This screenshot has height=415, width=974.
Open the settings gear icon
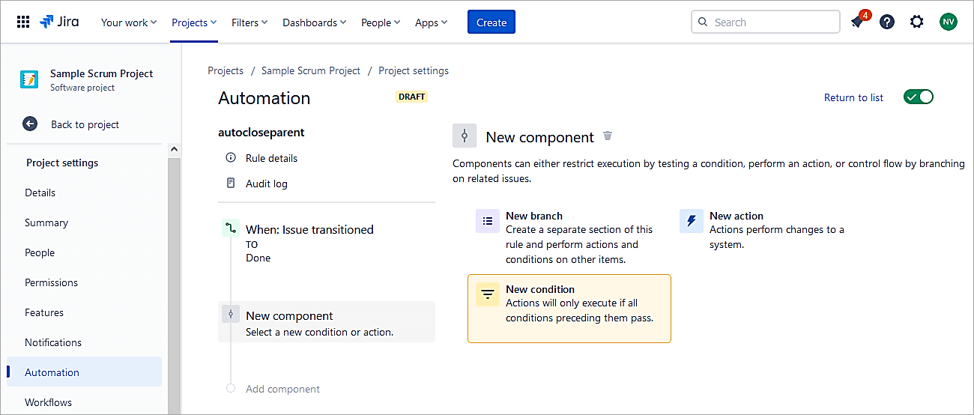tap(917, 22)
